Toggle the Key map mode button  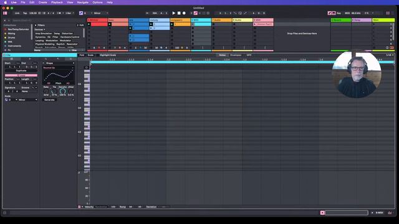[x=339, y=13]
